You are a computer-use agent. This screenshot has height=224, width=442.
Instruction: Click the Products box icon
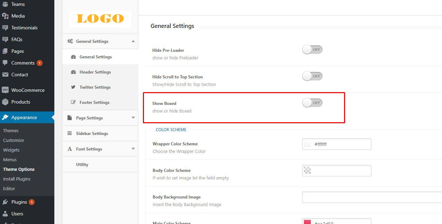pyautogui.click(x=5, y=102)
